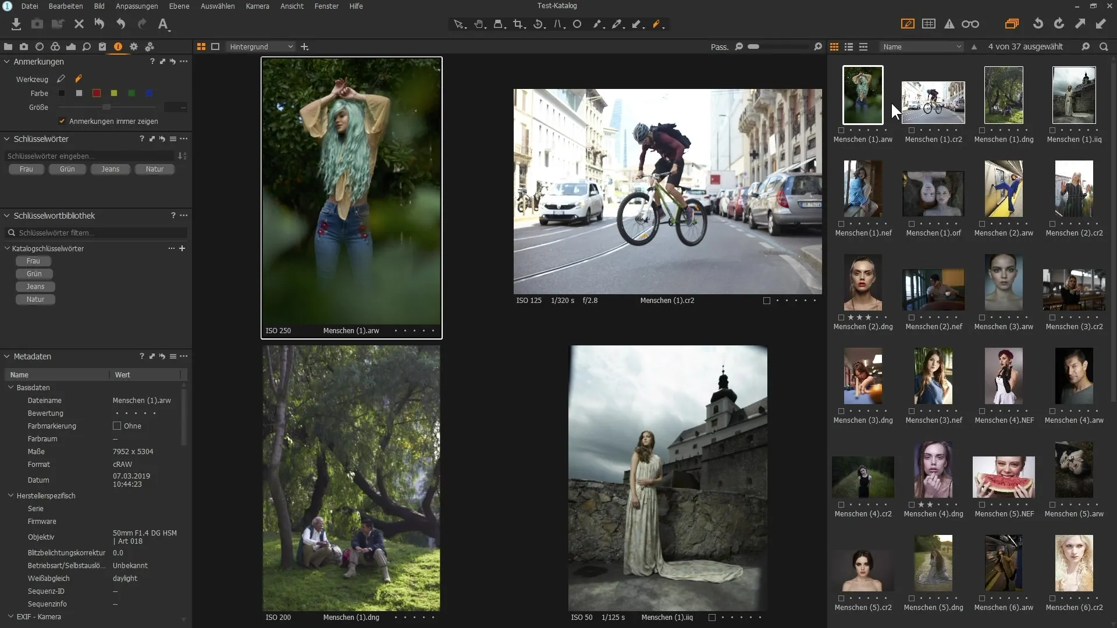
Task: Collapse the Herstellerspezifisch metadata group
Action: pyautogui.click(x=10, y=495)
